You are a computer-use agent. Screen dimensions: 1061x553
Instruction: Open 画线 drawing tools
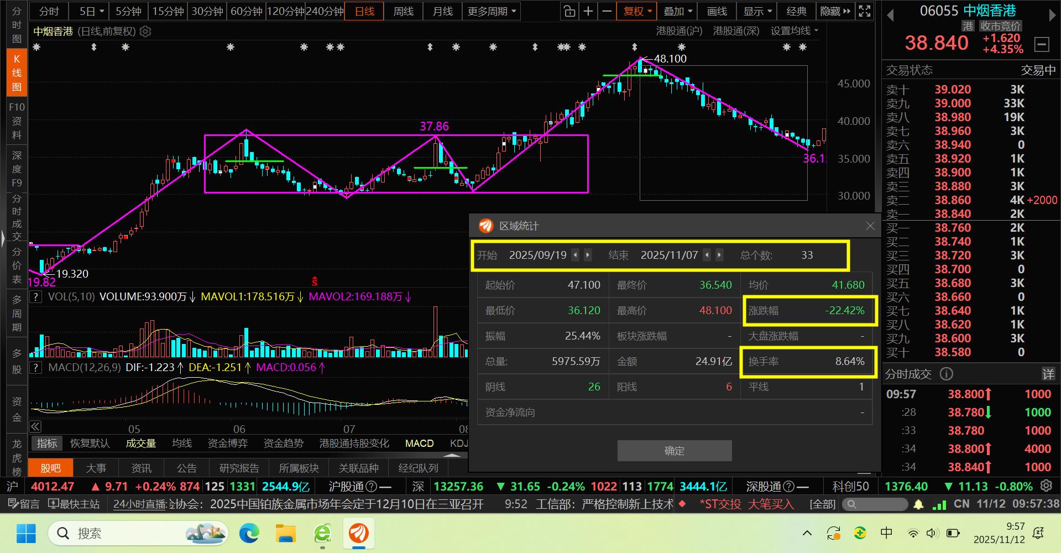[717, 11]
